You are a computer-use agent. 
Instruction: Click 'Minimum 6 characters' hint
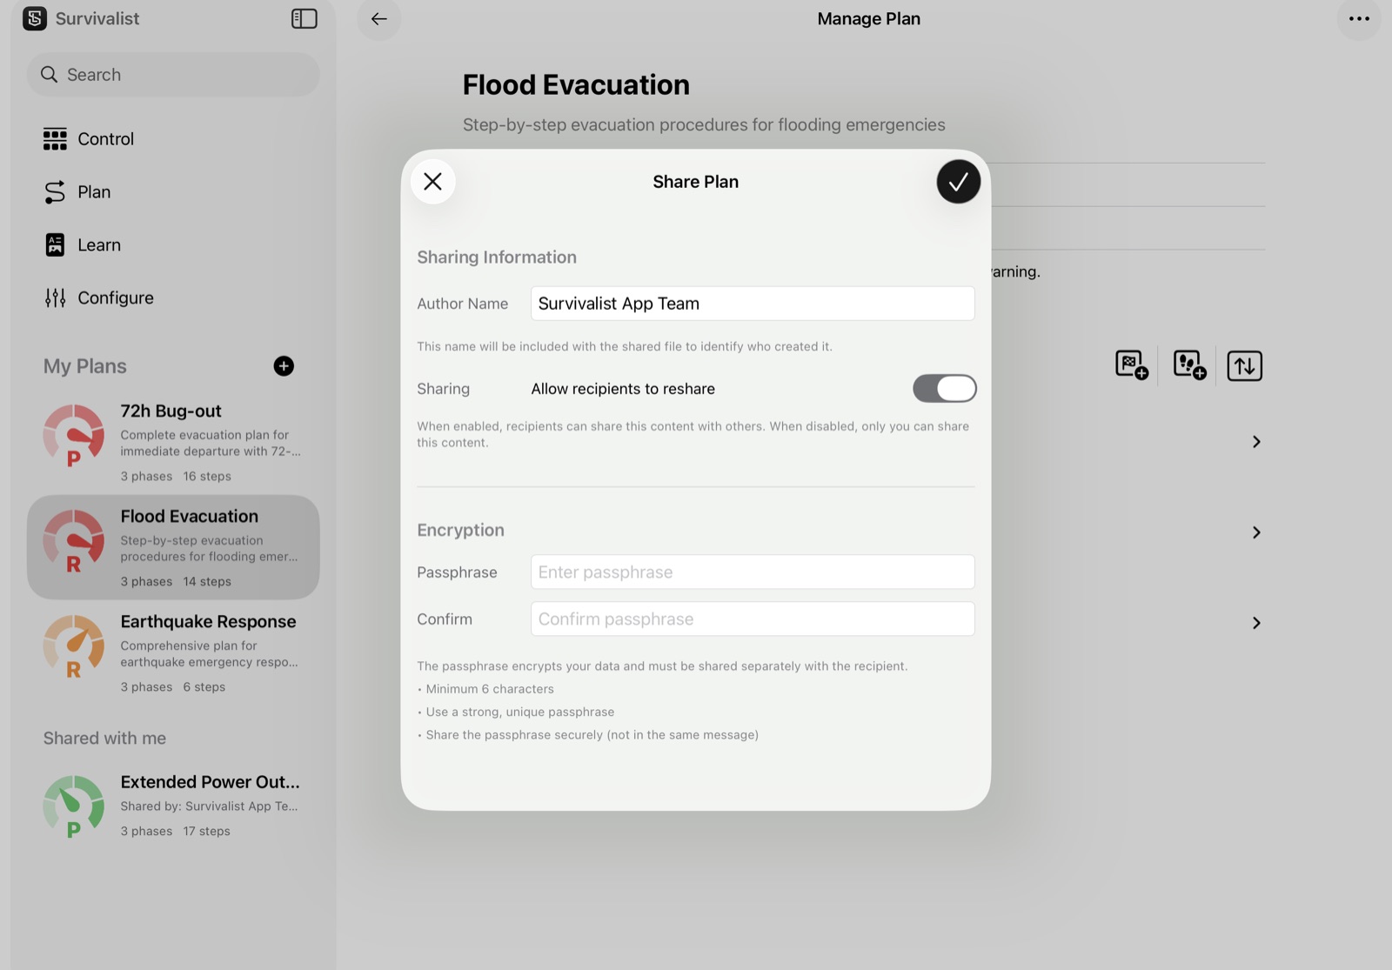tap(490, 689)
